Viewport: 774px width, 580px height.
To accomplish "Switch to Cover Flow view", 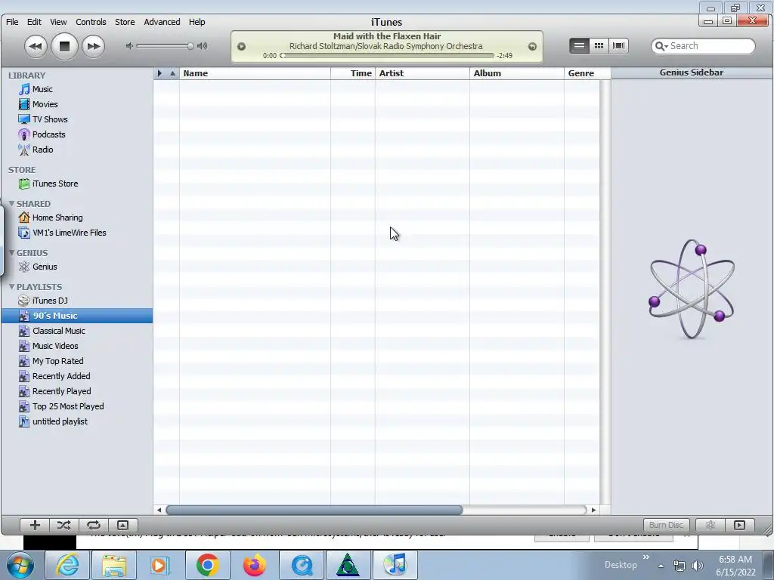I will pos(618,46).
